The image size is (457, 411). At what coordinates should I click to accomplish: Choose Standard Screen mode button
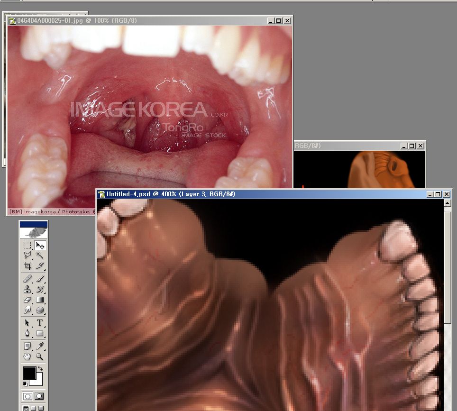26,408
